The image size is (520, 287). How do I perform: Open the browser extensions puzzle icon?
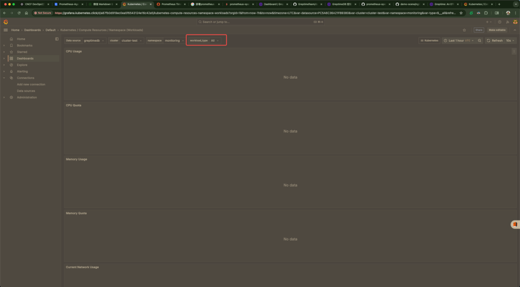[x=486, y=13]
